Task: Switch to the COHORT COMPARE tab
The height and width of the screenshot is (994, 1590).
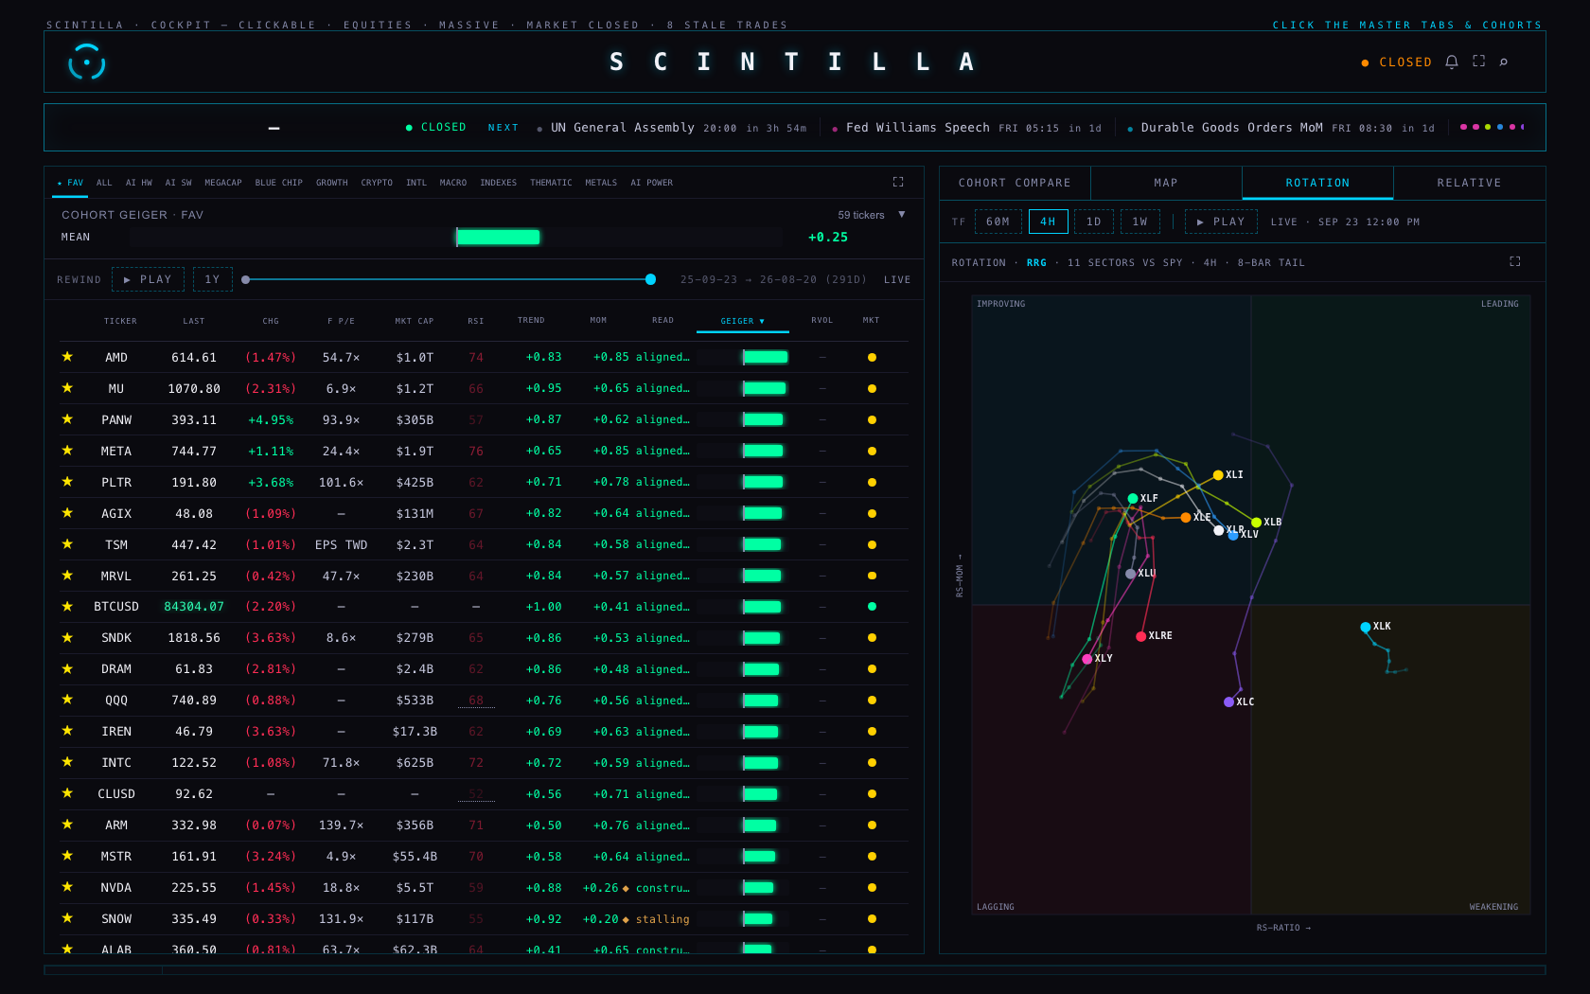Action: [1015, 183]
